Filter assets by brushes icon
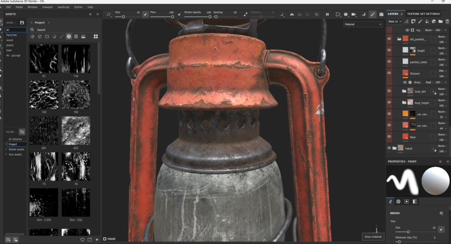 click(x=61, y=36)
